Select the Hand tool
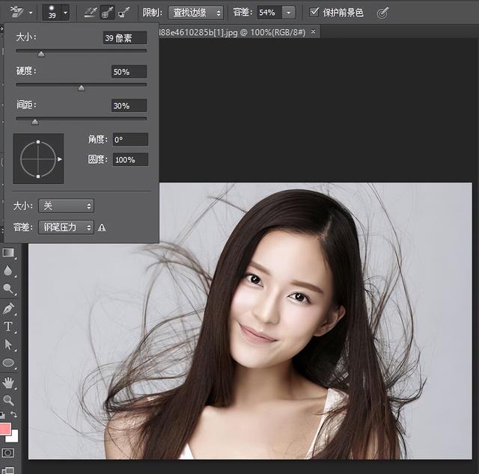The image size is (479, 474). [8, 382]
